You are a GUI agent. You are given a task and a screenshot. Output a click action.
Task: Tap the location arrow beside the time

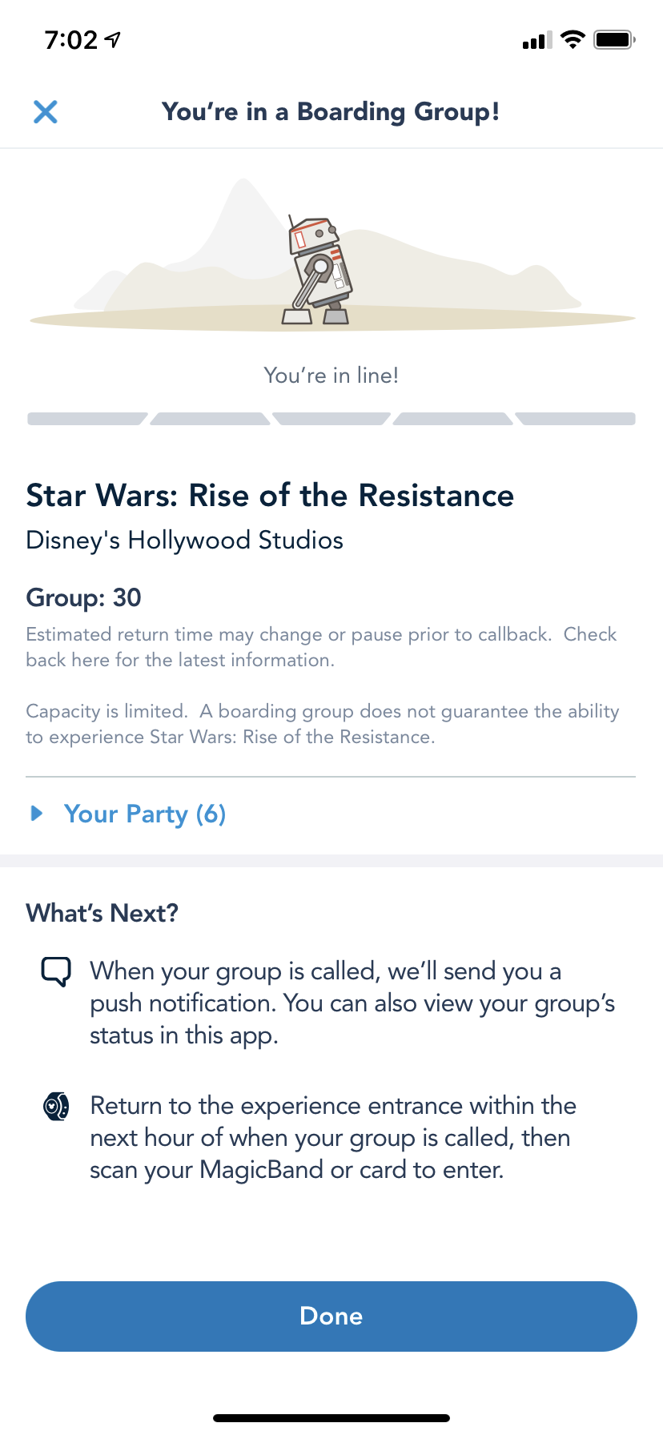pos(114,39)
